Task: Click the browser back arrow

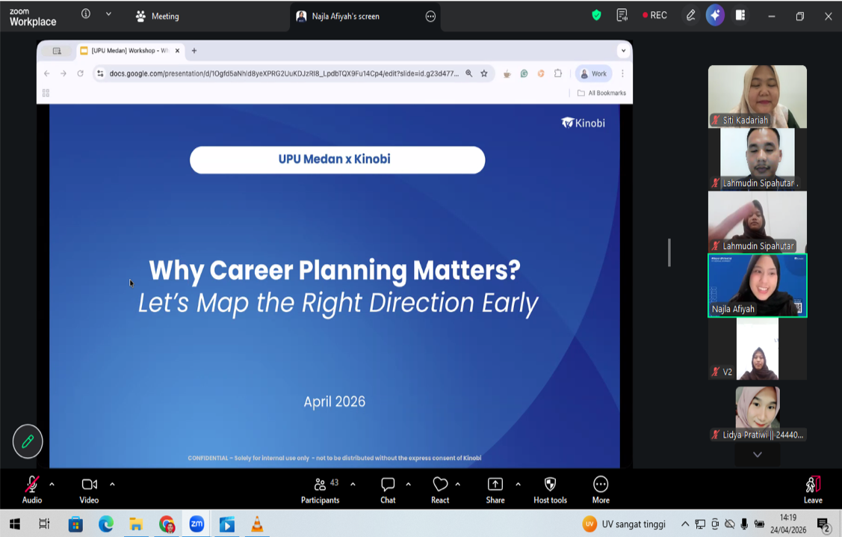Action: point(47,73)
